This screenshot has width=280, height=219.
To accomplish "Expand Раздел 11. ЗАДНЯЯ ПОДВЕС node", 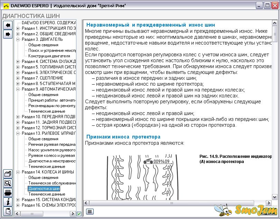I will (18, 122).
